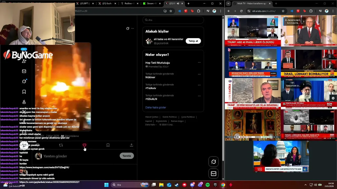This screenshot has height=189, width=337.
Task: Open the tab search dropdown in Multi TV window
Action: coord(228,3)
